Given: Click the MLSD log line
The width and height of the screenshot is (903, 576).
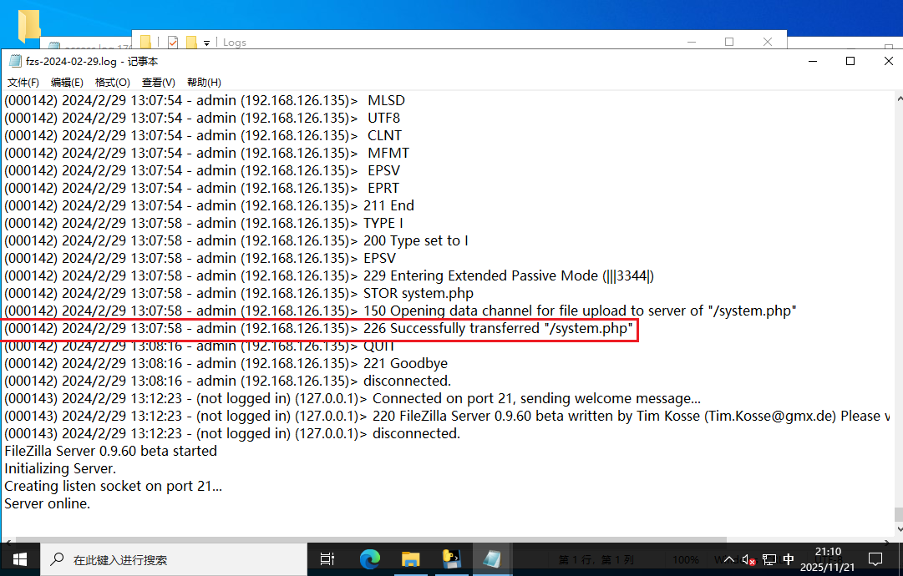Looking at the screenshot, I should click(205, 101).
